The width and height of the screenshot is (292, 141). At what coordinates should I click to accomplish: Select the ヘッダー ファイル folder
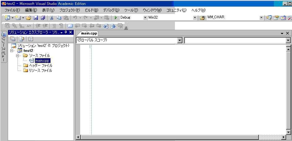pyautogui.click(x=41, y=66)
